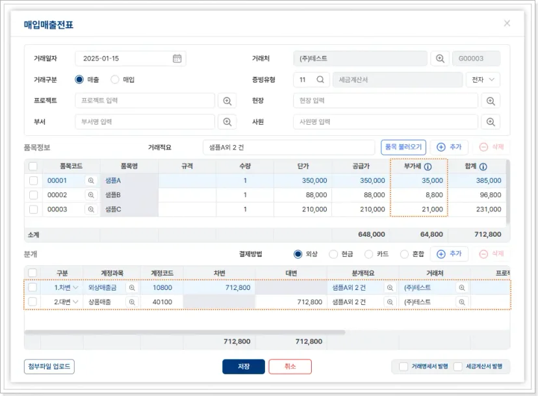538x396 pixels.
Task: Click the 부가세 info icon
Action: pyautogui.click(x=428, y=166)
